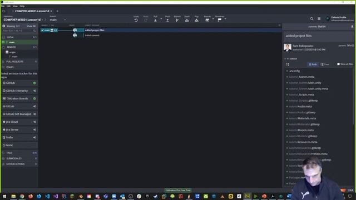Click the Stash toolbar icon
The width and height of the screenshot is (356, 200).
point(187,20)
